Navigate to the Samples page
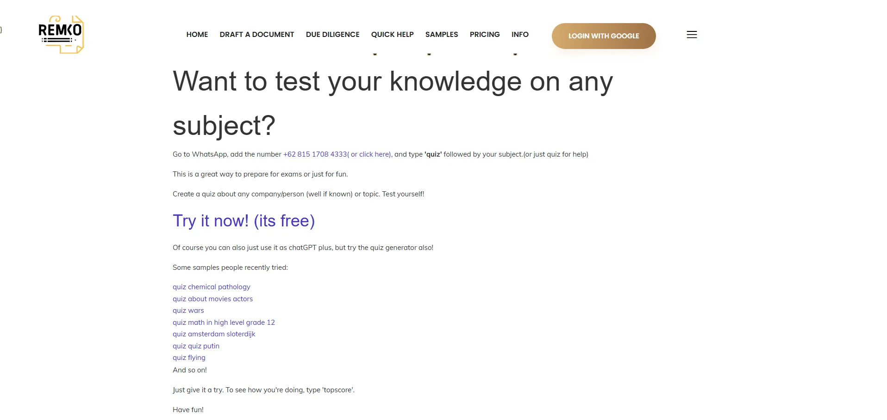Image resolution: width=887 pixels, height=420 pixels. 442,35
